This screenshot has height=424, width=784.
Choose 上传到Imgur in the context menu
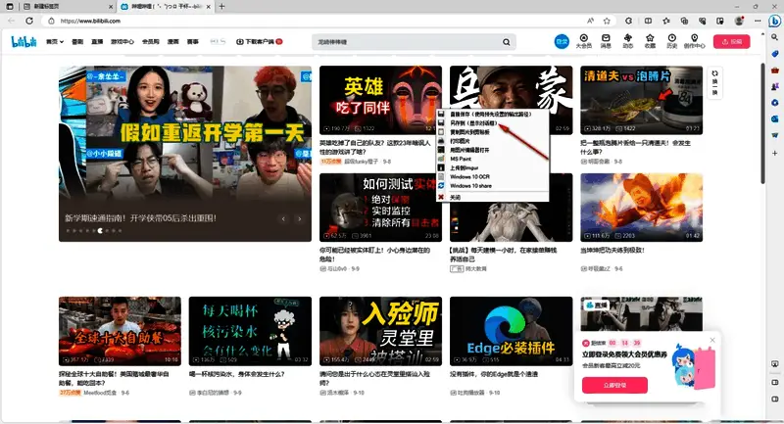(493, 167)
